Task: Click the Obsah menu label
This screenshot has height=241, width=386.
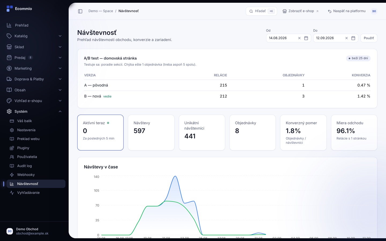Action: (x=20, y=90)
